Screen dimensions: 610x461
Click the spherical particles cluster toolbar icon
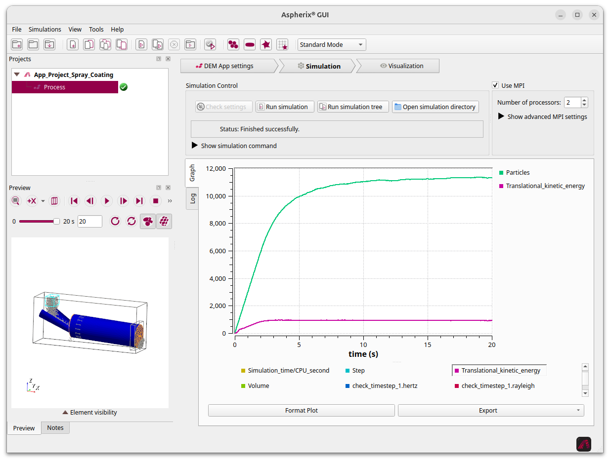pos(233,44)
